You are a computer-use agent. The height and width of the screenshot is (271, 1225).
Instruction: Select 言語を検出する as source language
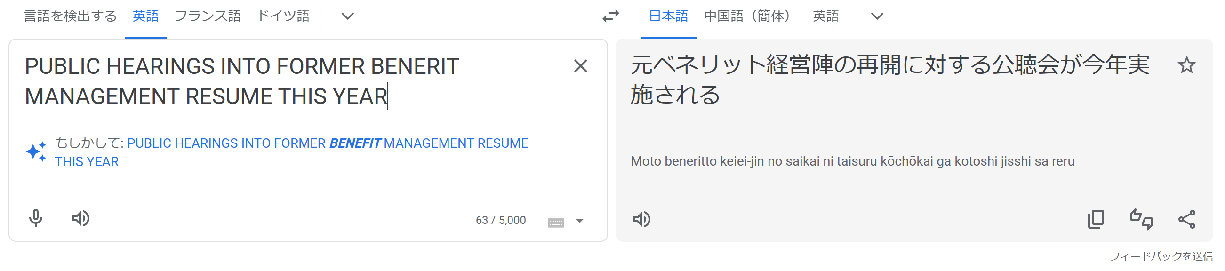point(71,16)
